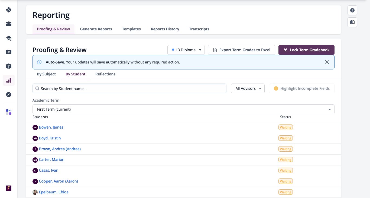
Task: Switch to the Reflections tab
Action: (105, 74)
